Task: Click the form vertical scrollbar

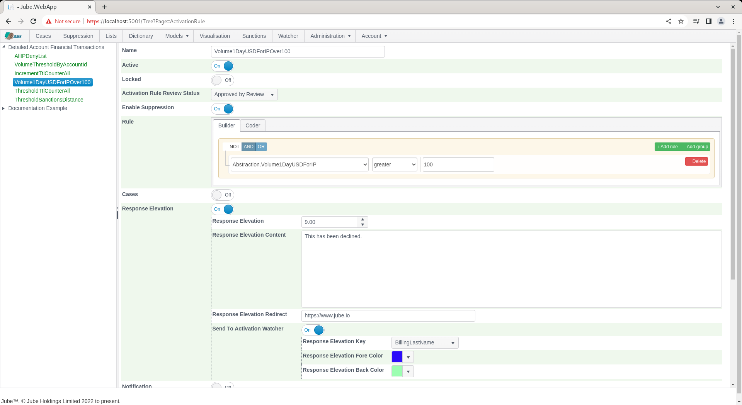Action: [733, 164]
